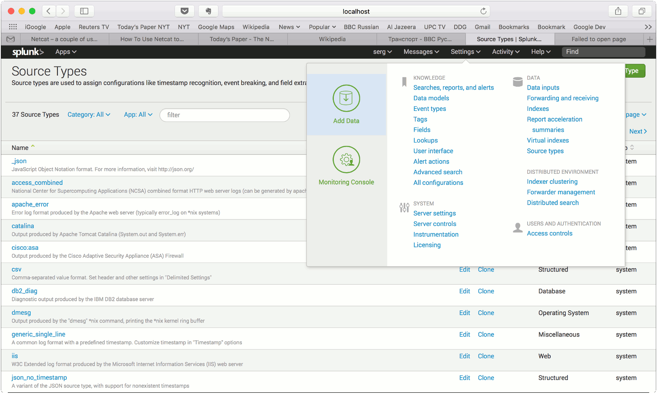The height and width of the screenshot is (394, 657).
Task: Open Lookups settings
Action: (425, 141)
